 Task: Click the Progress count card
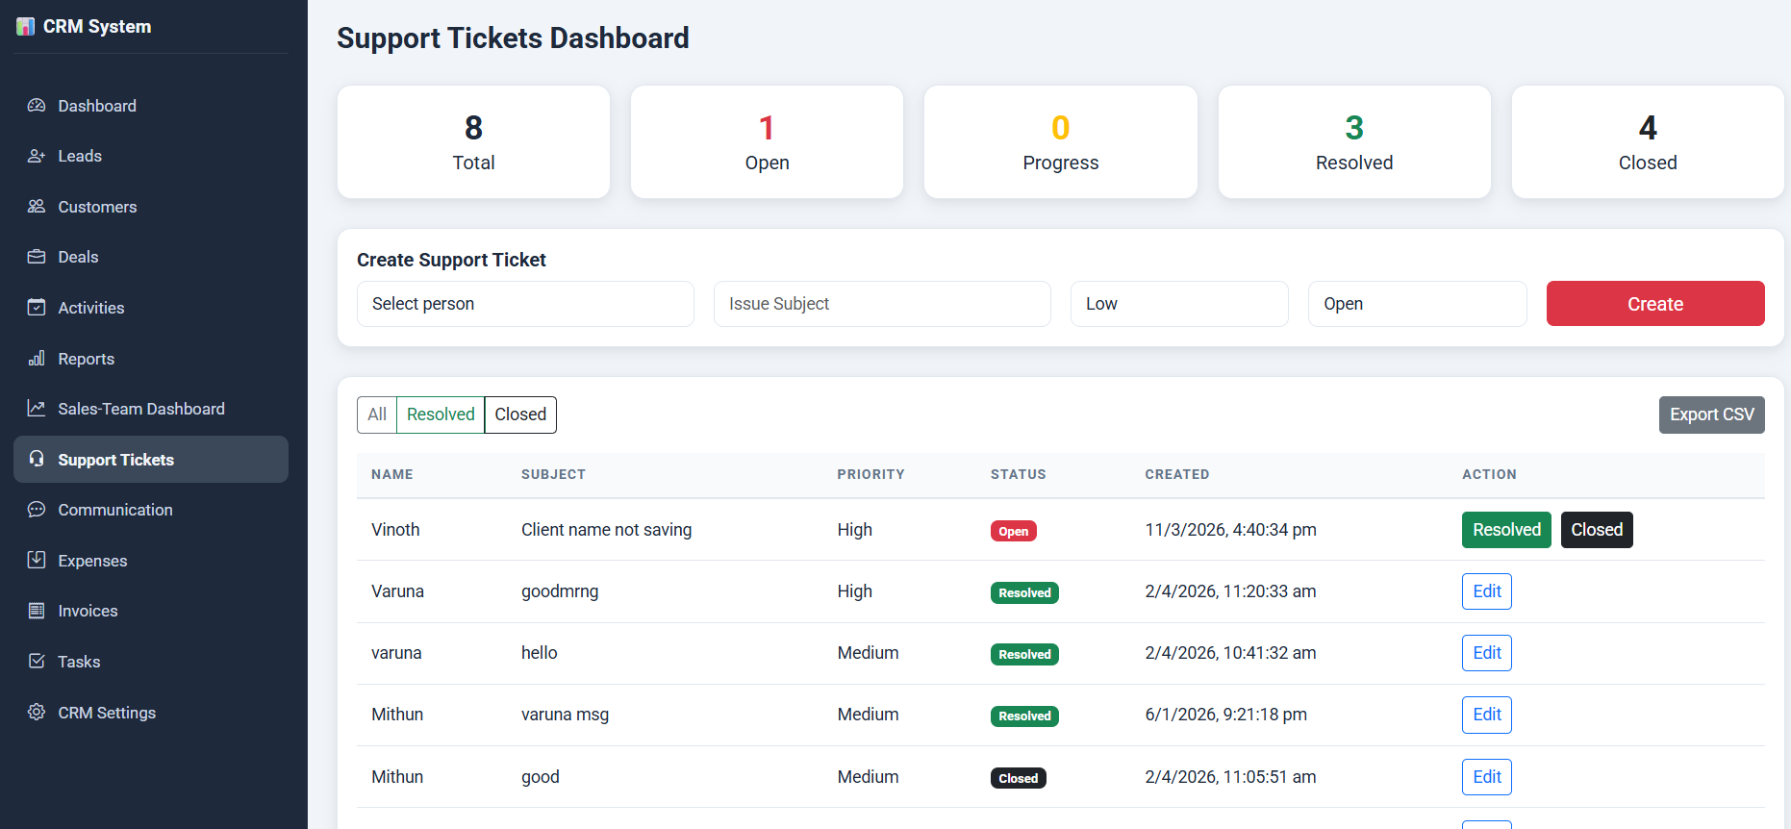(1061, 142)
